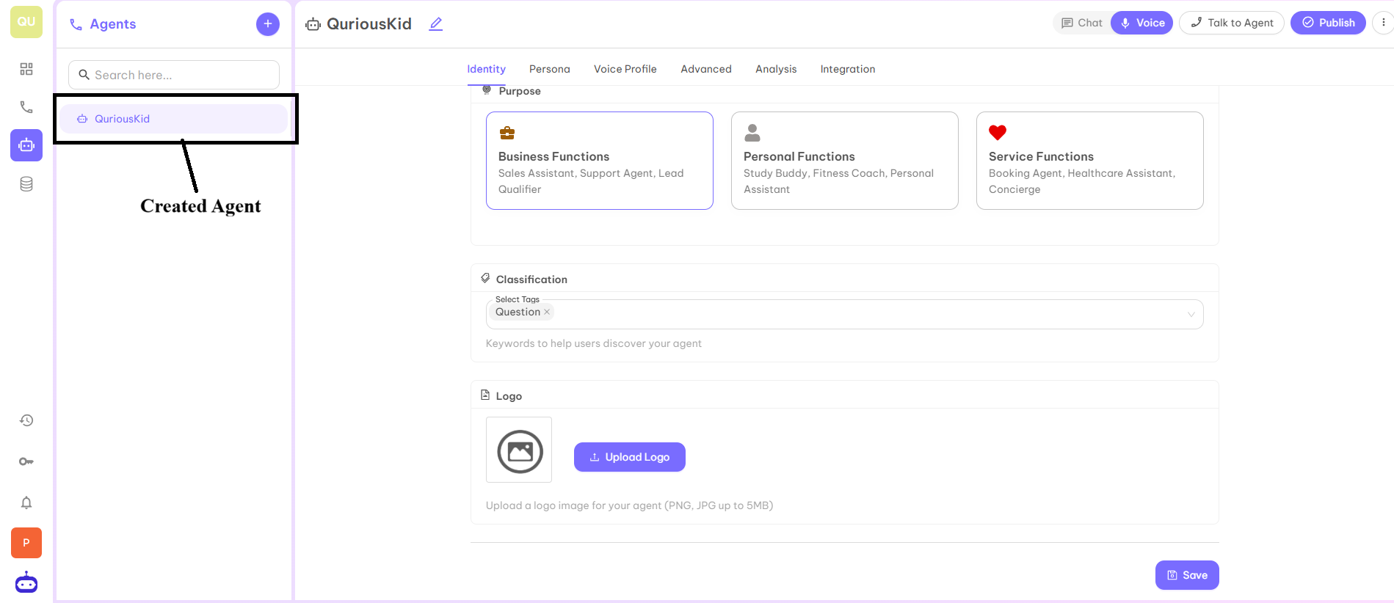Screen dimensions: 1394x603
Task: Select the robot agents icon in sidebar
Action: point(26,145)
